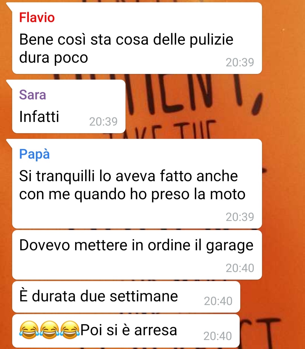The width and height of the screenshot is (305, 349).
Task: Tap the sender name Papà
Action: [x=34, y=154]
